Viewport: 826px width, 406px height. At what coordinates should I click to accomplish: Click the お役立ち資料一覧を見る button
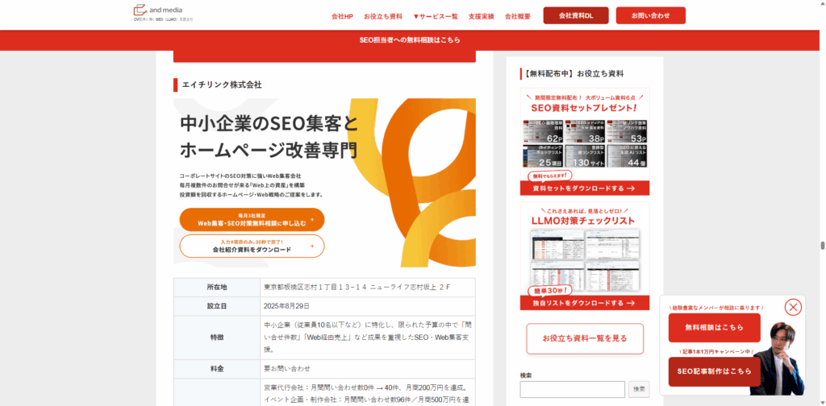pos(585,338)
